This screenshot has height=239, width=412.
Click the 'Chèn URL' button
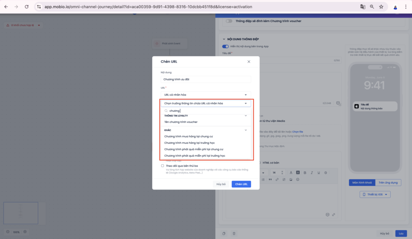(241, 184)
